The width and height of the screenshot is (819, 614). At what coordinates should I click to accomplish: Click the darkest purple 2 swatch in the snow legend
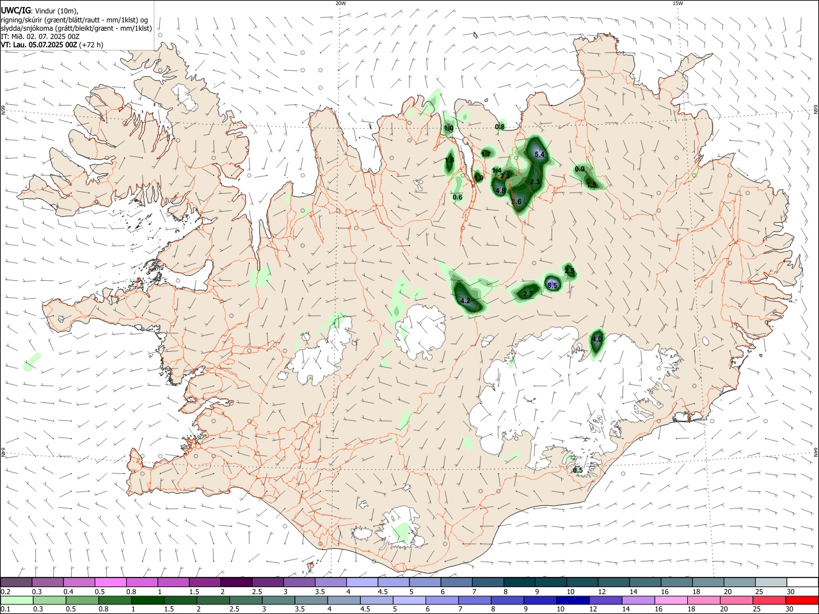pos(236,582)
